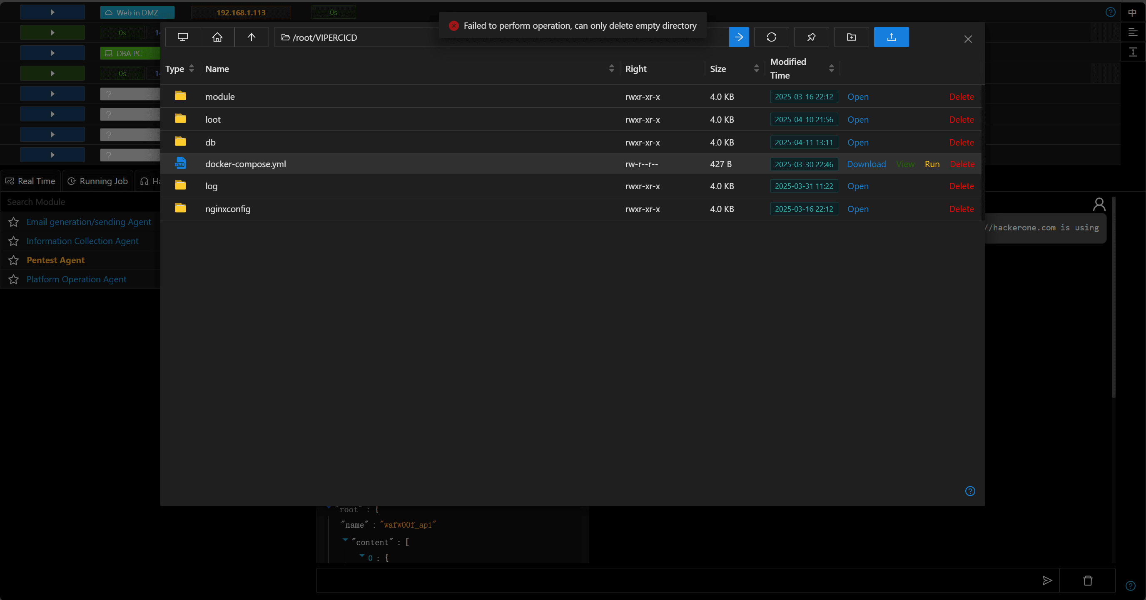Go up one directory level
This screenshot has height=600, width=1146.
pos(252,37)
